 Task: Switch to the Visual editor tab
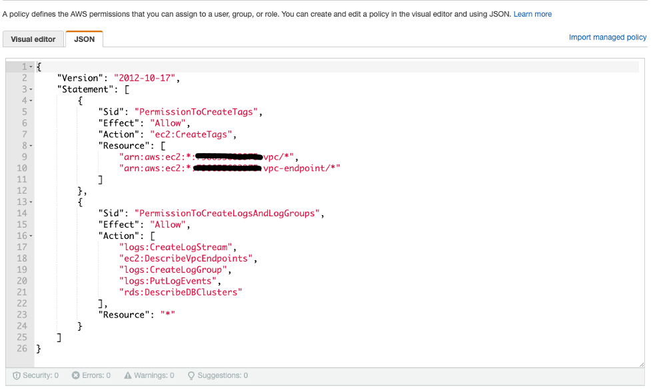33,39
